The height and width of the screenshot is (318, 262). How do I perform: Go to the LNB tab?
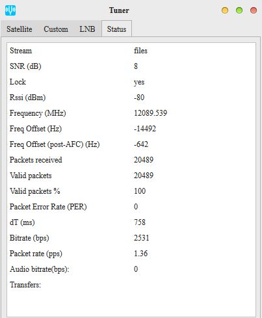pos(87,29)
